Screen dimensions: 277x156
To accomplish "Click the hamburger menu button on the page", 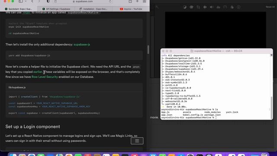I will point(137,141).
